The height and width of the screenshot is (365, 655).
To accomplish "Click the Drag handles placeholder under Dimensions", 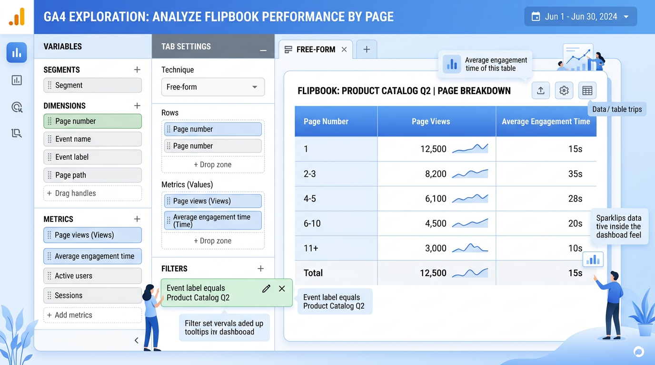I will [92, 193].
